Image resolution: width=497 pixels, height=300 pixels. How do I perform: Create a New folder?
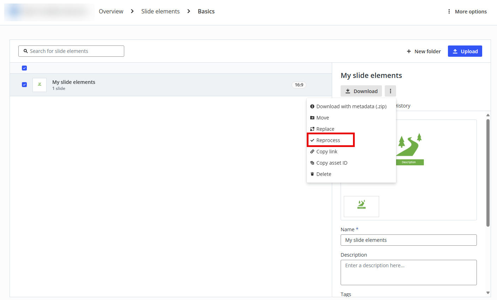point(424,51)
